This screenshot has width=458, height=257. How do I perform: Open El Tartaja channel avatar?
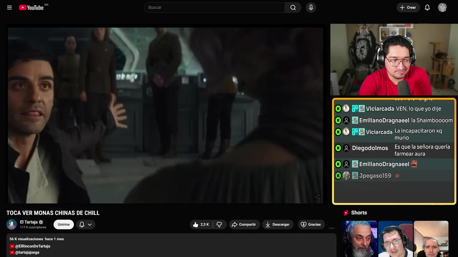click(x=11, y=224)
